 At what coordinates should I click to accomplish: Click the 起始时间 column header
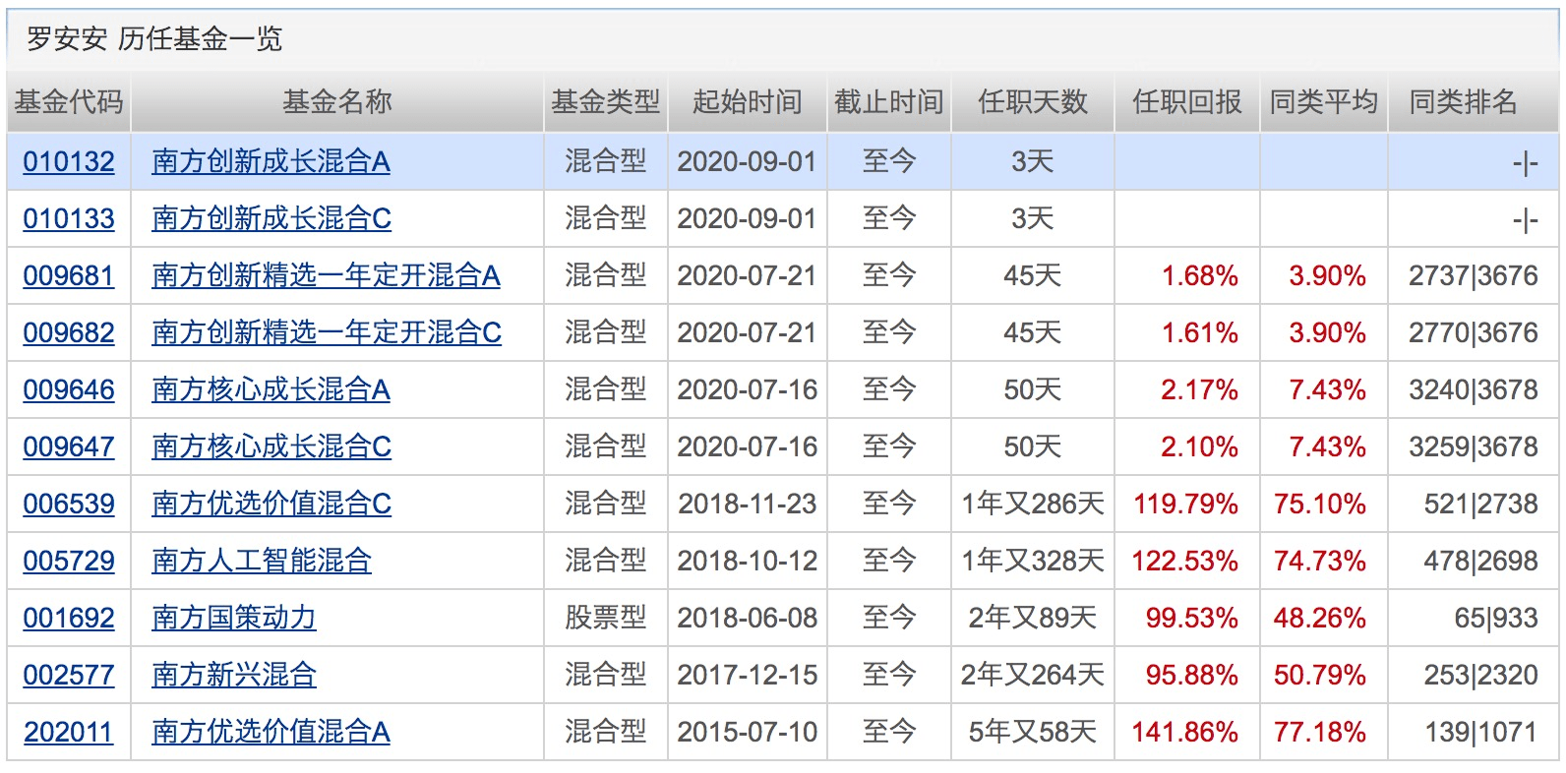coord(748,101)
